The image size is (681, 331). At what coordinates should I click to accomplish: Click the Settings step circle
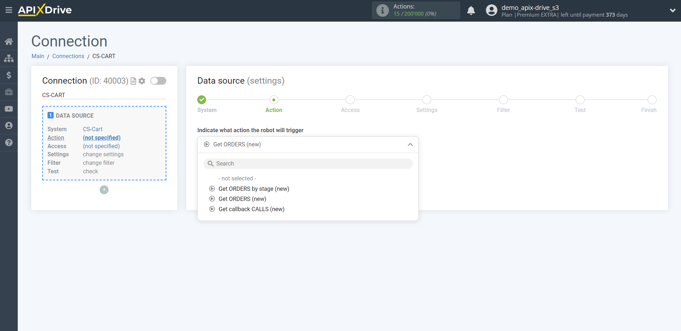(x=427, y=100)
